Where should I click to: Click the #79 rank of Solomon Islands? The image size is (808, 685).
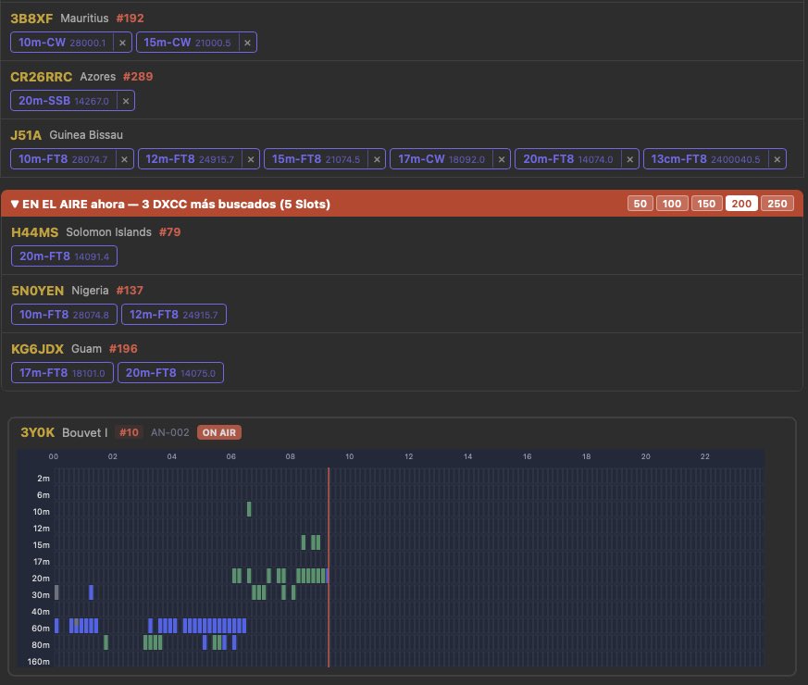click(x=170, y=232)
